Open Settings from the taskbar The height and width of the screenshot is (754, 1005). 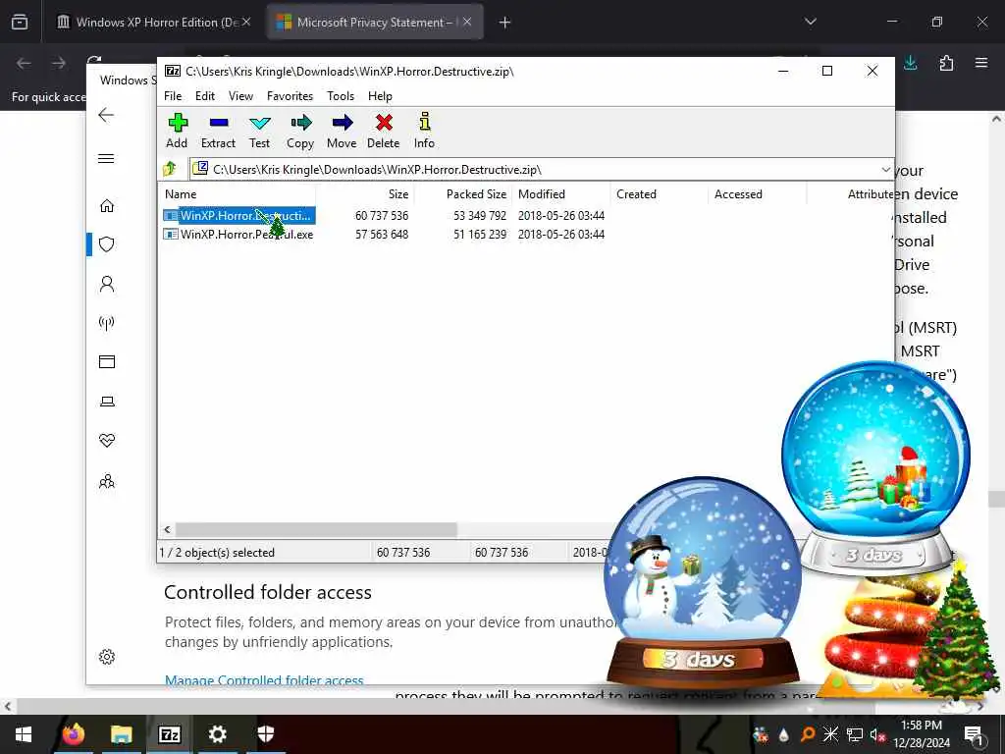coord(217,734)
